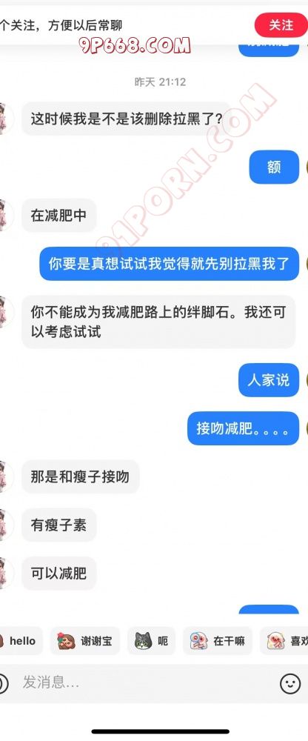Image resolution: width=308 pixels, height=741 pixels.
Task: Send the hello quick reply sticker
Action: 20,641
